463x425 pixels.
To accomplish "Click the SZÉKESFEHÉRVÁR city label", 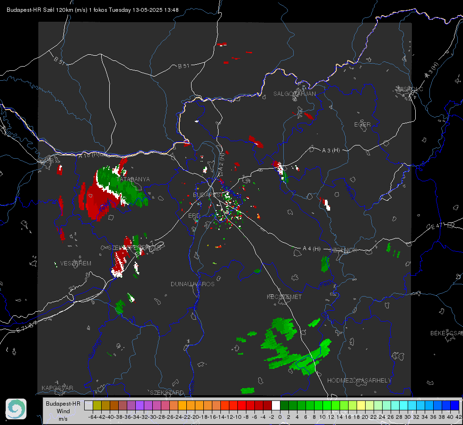I will click(134, 248).
